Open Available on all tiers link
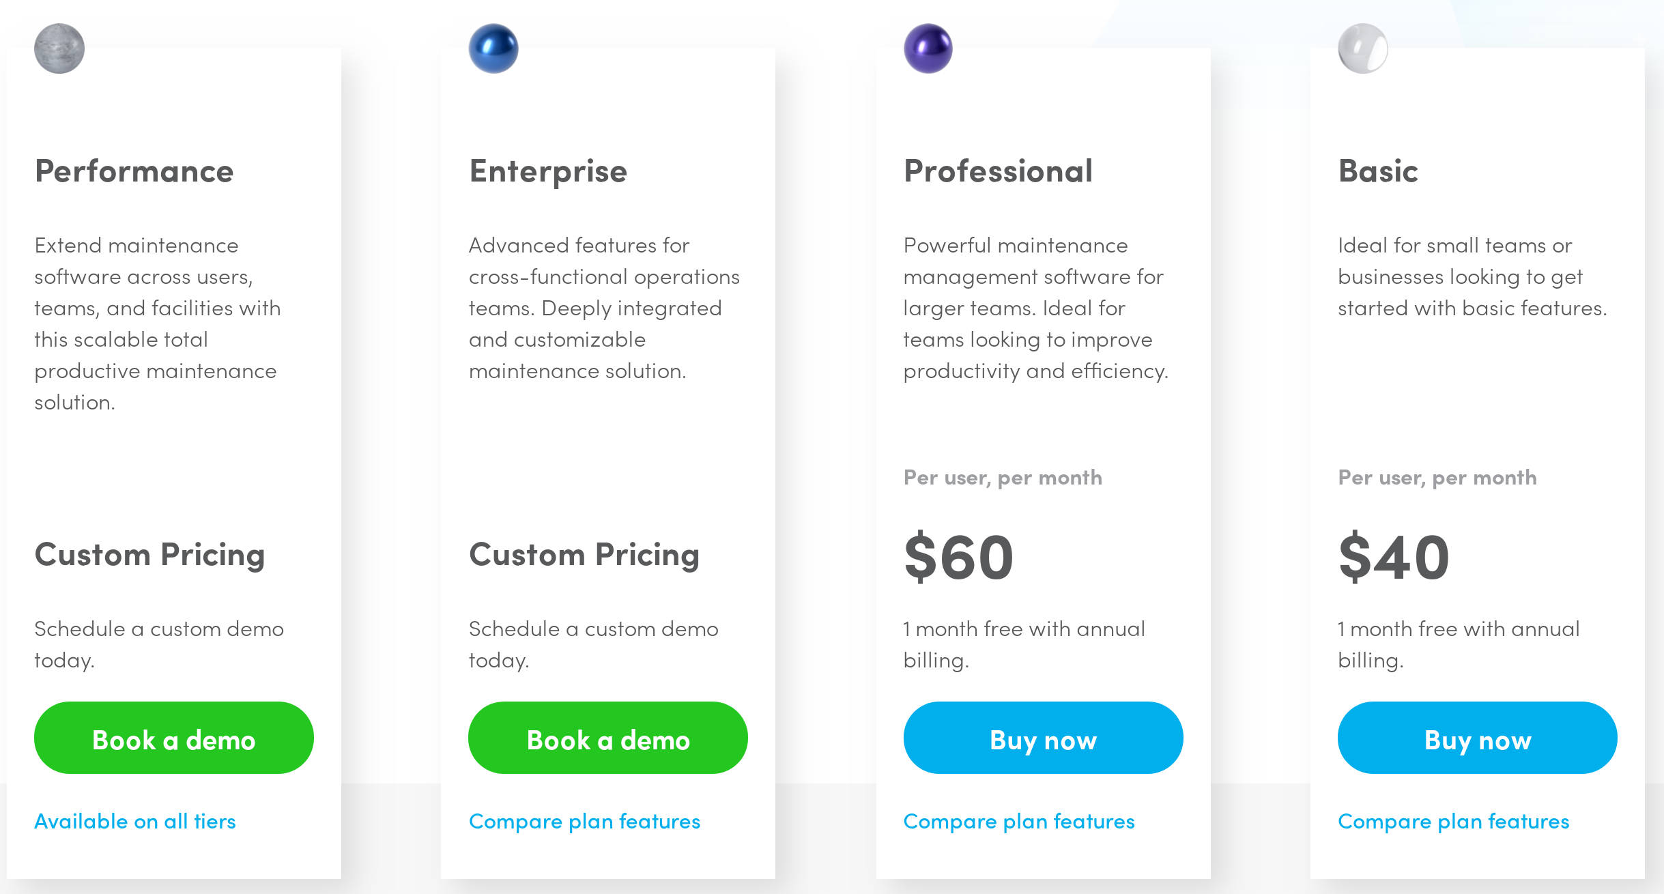Viewport: 1664px width, 894px height. [x=135, y=821]
